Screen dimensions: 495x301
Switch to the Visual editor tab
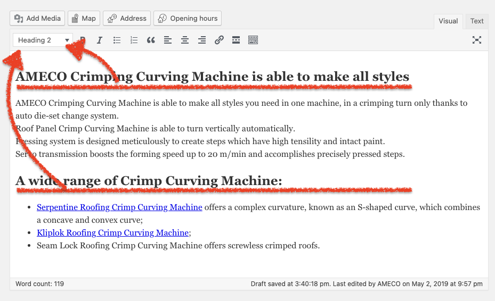click(448, 21)
